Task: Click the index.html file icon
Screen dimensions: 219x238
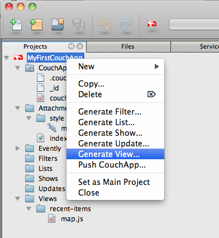Action: click(x=41, y=138)
